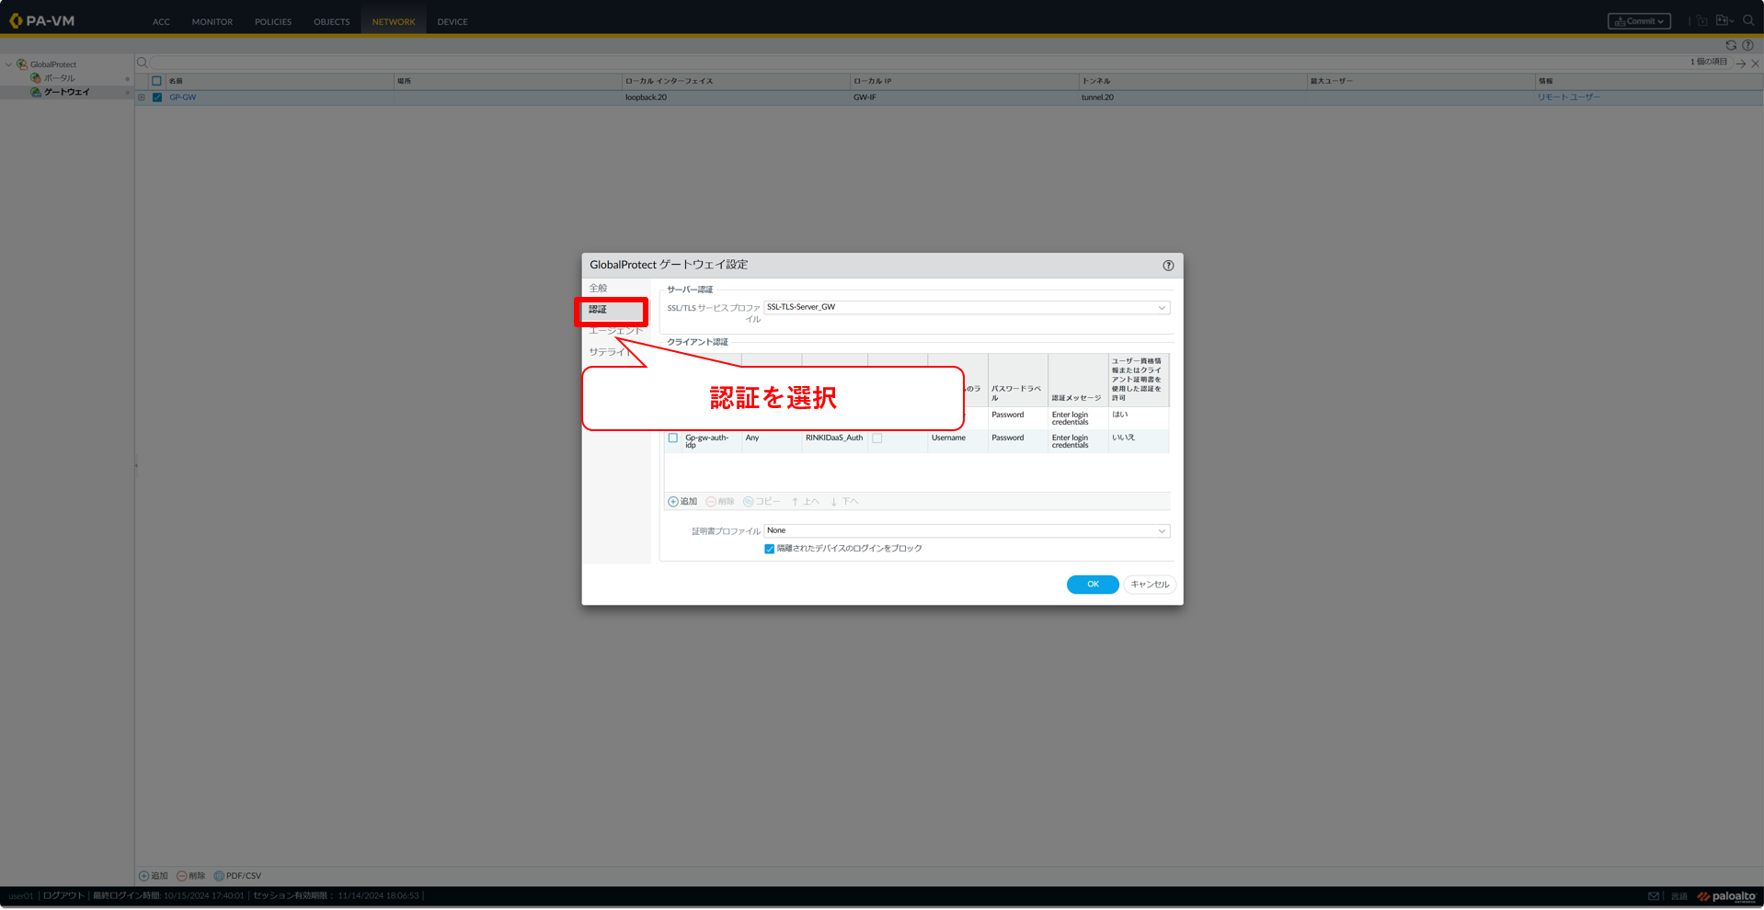1764x910 pixels.
Task: Click OK in gateway settings dialog
Action: [x=1093, y=585]
